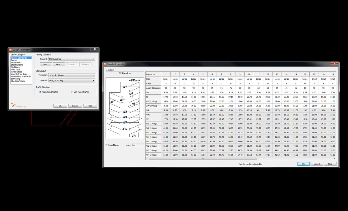
Task: Close the Design Parameters dialog
Action: point(95,49)
